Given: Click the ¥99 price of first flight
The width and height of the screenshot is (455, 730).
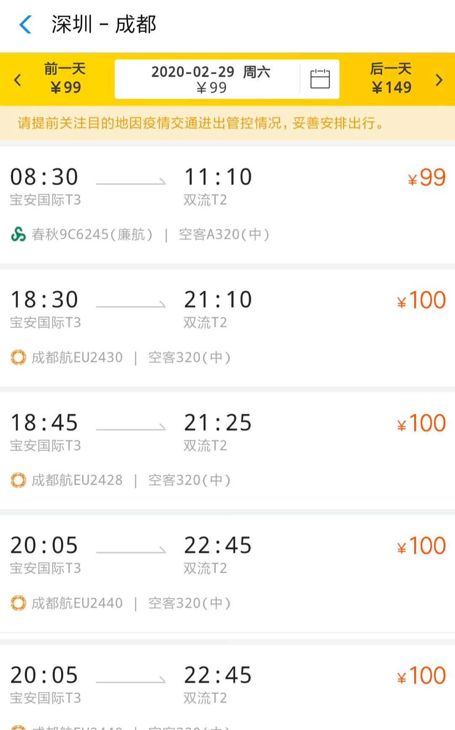Looking at the screenshot, I should click(427, 177).
